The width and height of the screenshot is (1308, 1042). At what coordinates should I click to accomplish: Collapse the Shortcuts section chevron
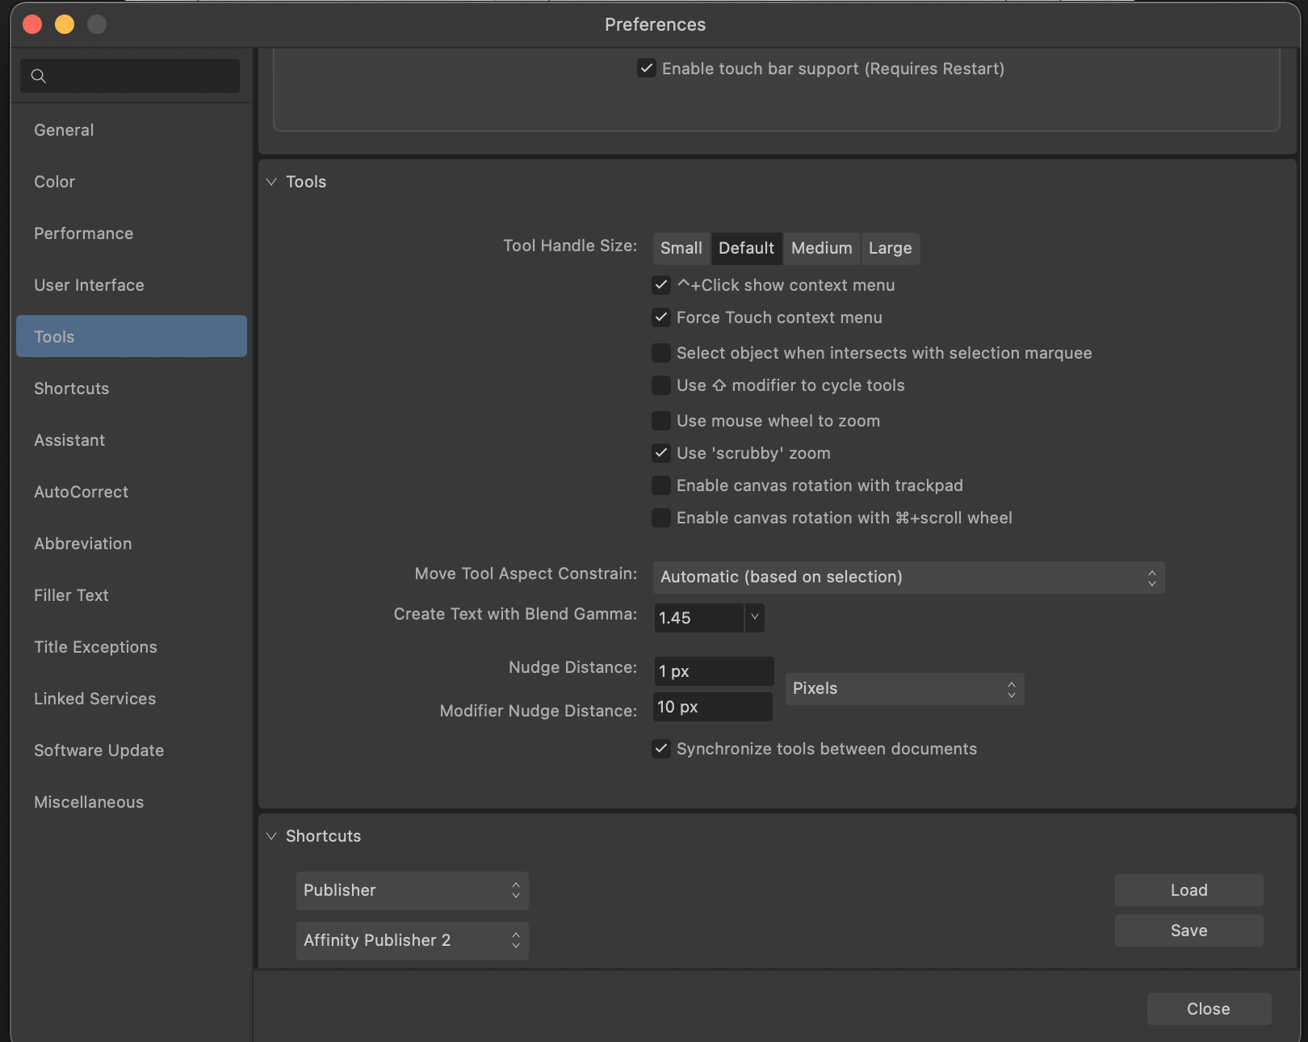pos(271,836)
